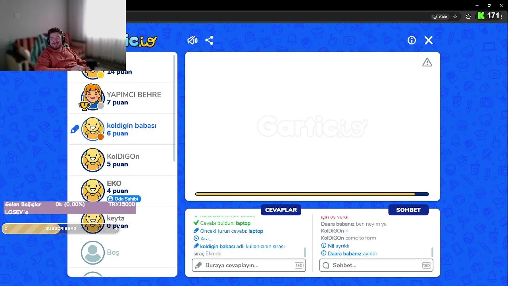The width and height of the screenshot is (508, 286).
Task: Report the drawing via warning triangle
Action: point(427,62)
